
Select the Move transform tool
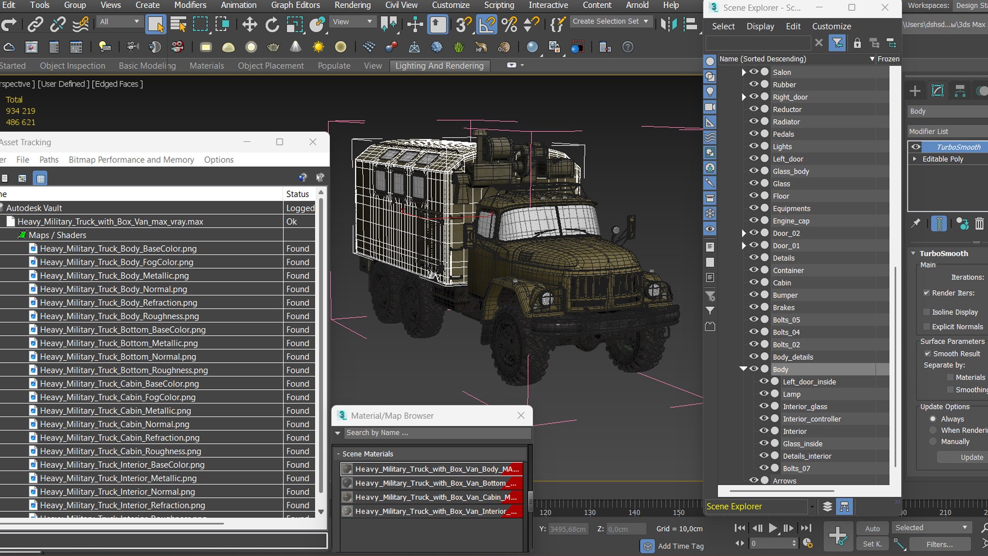[250, 24]
